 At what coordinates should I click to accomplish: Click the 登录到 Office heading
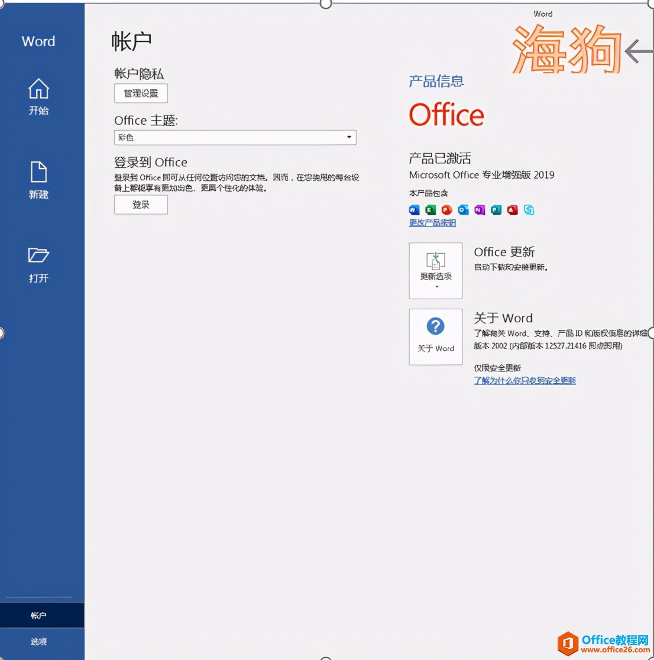click(x=151, y=162)
